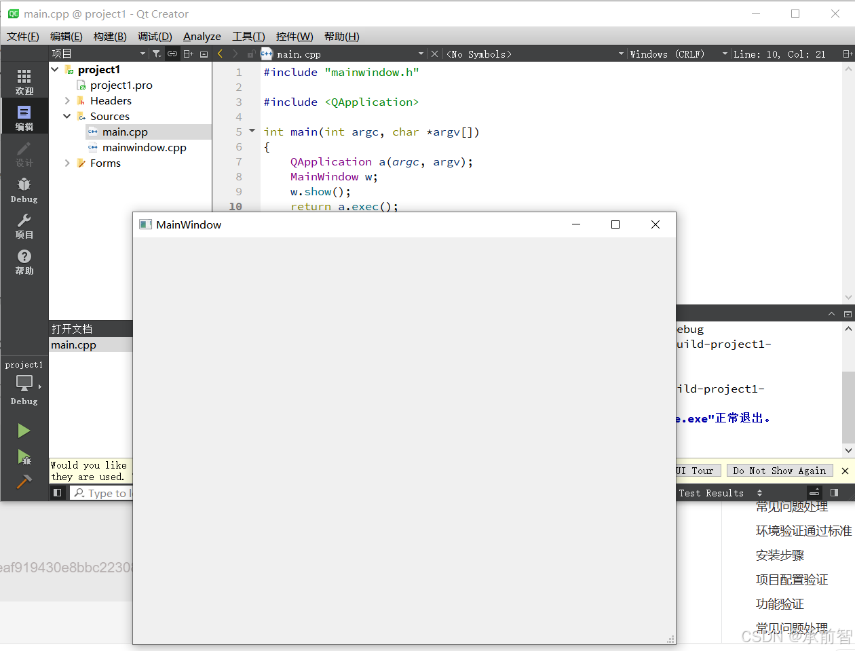The width and height of the screenshot is (855, 651).
Task: Click the filter tree funnel icon
Action: point(157,54)
